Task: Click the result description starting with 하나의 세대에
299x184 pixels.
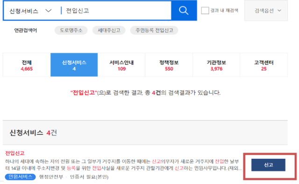Action: [x=123, y=165]
